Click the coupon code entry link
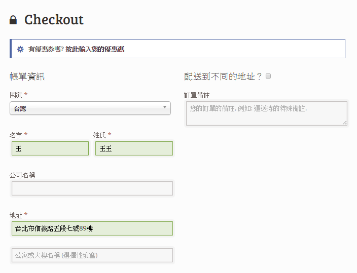 click(95, 49)
